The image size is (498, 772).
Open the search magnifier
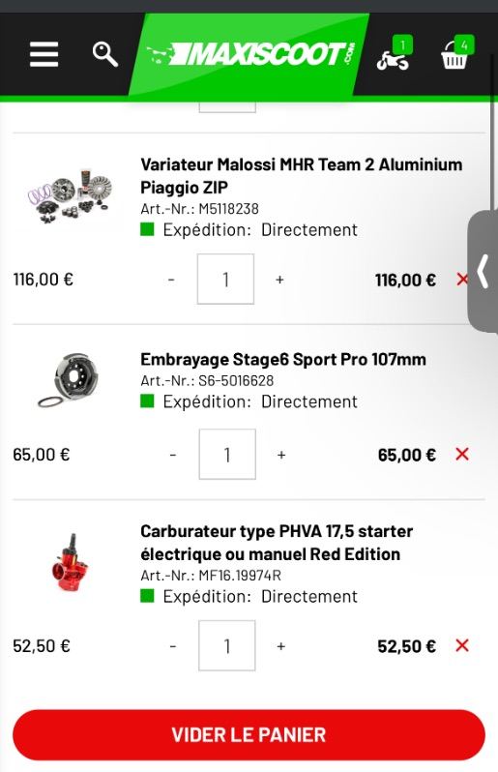105,54
